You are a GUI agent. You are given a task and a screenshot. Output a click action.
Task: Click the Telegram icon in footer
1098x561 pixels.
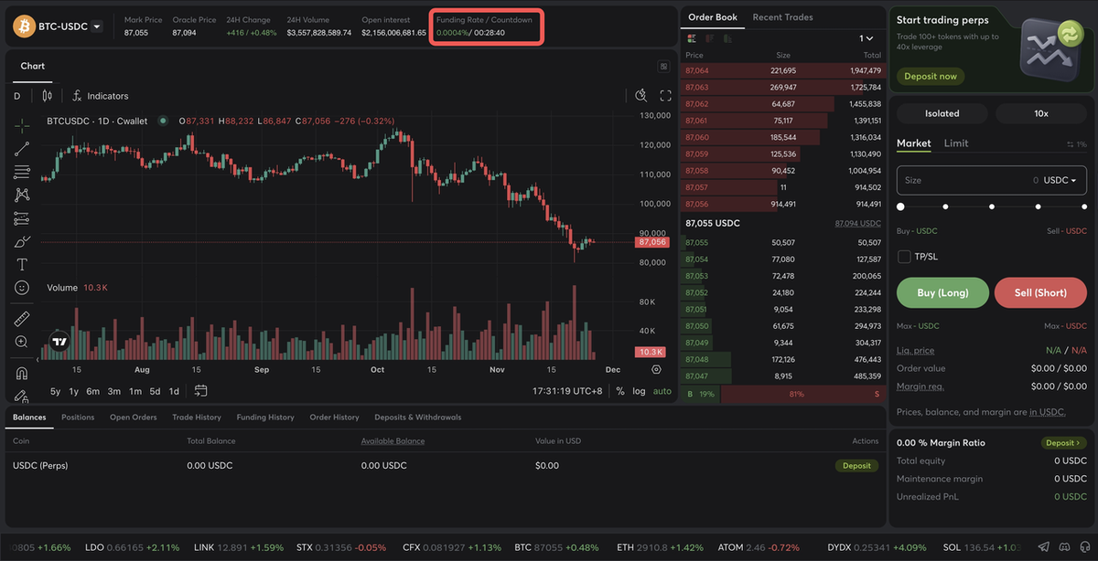1045,547
